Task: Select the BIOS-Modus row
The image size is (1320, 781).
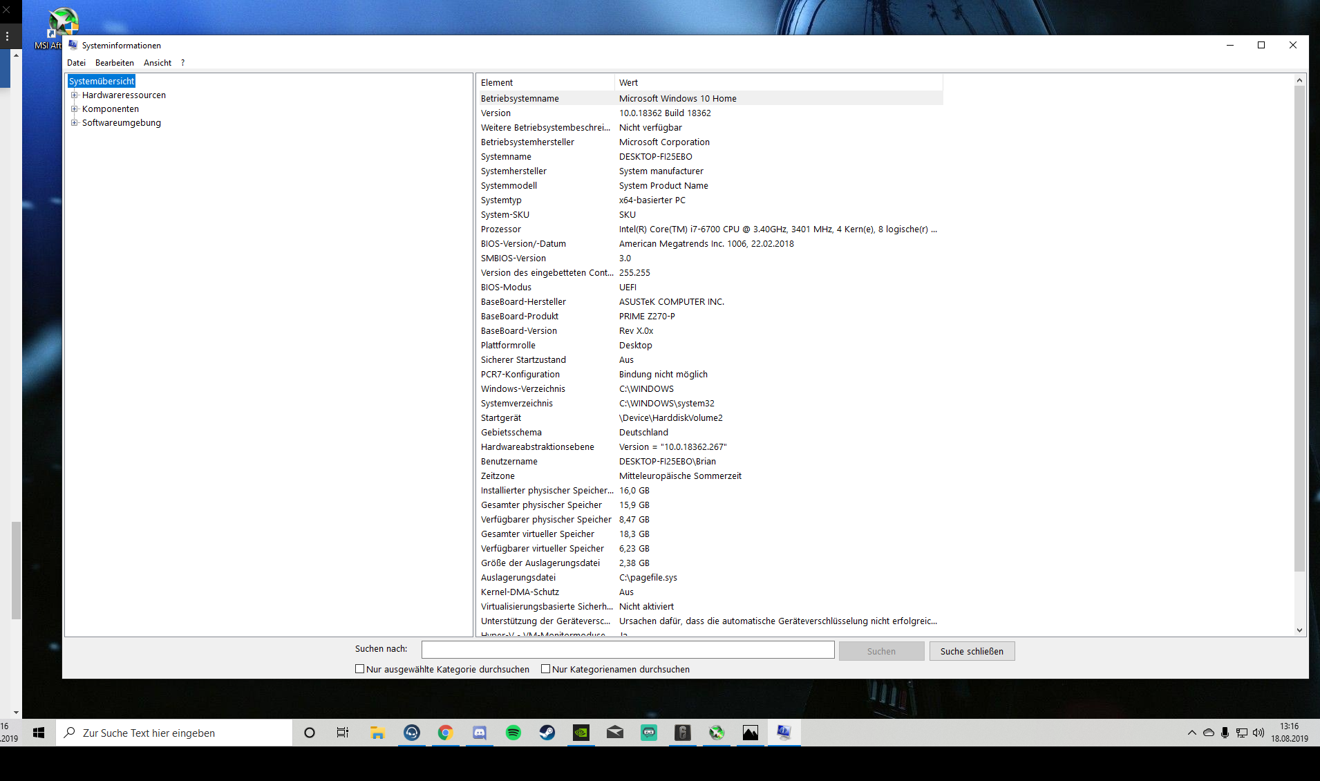Action: (x=710, y=288)
